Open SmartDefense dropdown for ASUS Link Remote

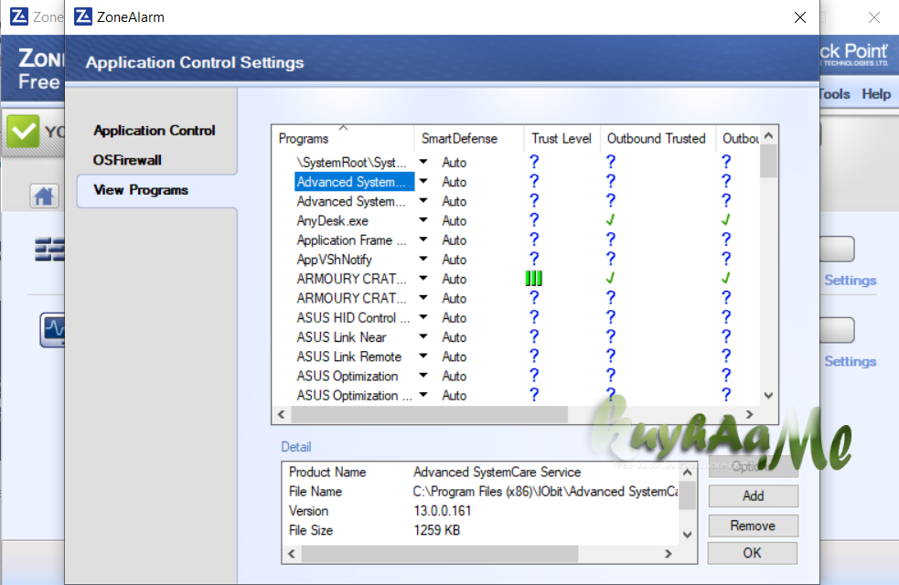coord(423,356)
